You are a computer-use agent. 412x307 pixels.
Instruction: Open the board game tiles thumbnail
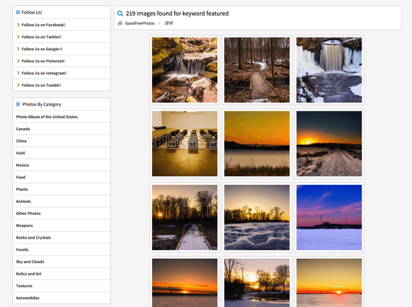pos(184,144)
